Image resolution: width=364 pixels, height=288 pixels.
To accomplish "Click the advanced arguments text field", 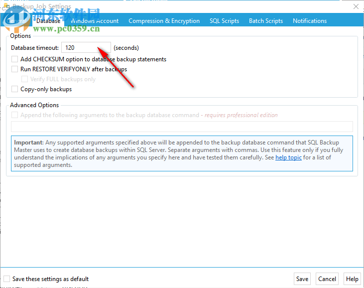I will pyautogui.click(x=182, y=127).
